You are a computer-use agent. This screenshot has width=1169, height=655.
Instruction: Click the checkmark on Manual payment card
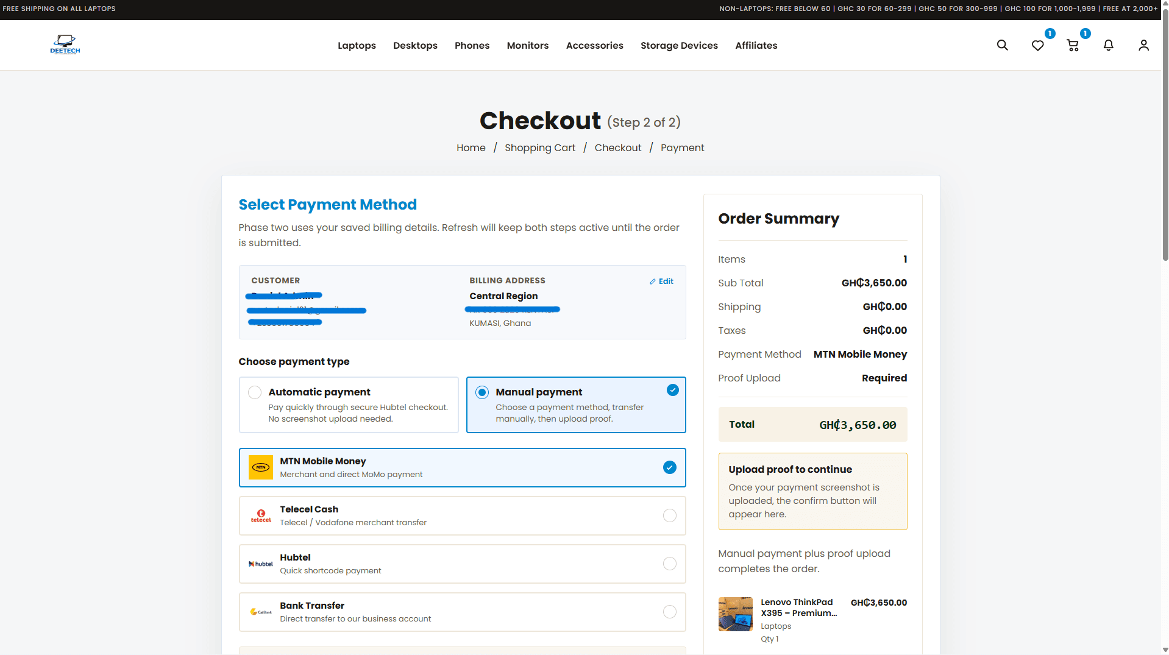click(x=672, y=390)
